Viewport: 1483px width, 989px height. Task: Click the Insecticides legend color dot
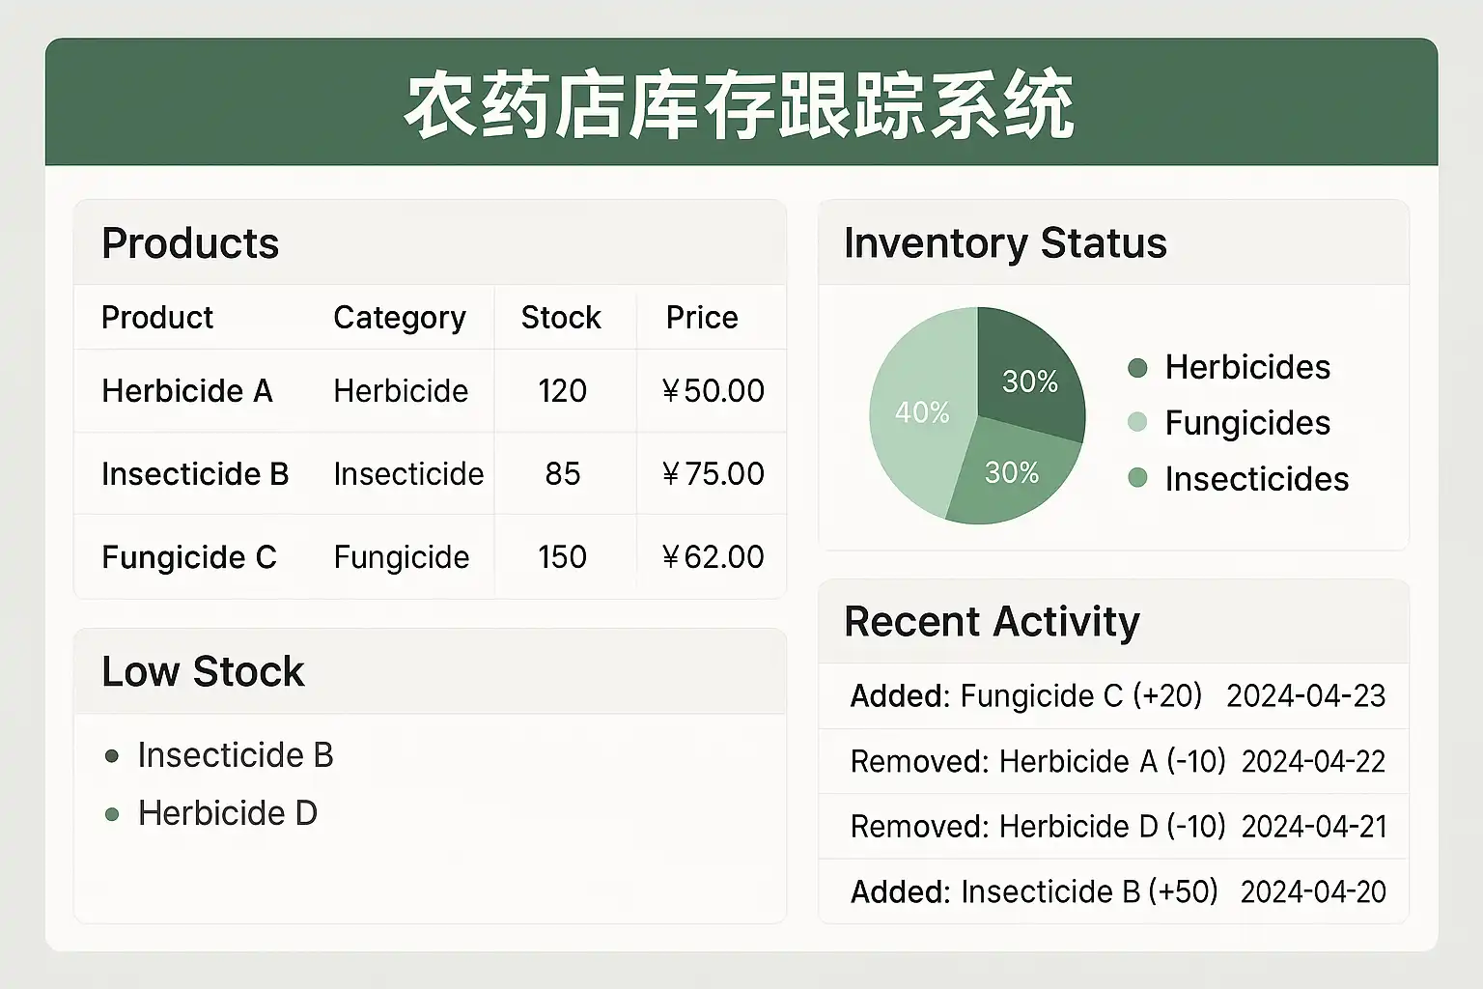tap(1137, 478)
